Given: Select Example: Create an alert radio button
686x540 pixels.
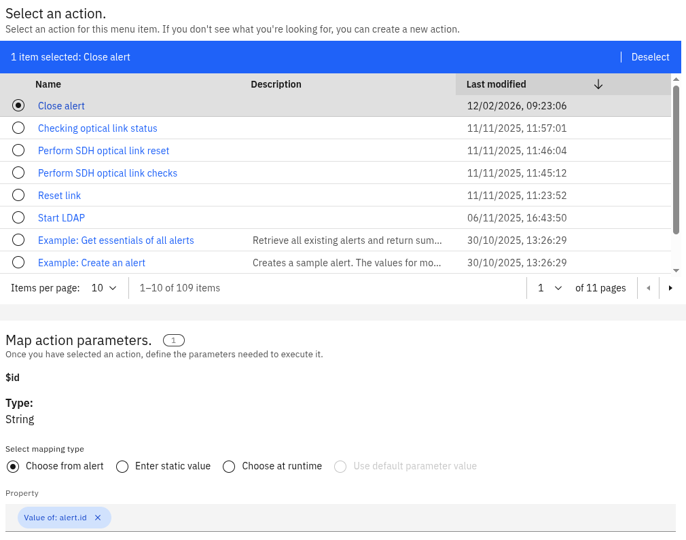Looking at the screenshot, I should click(x=18, y=263).
